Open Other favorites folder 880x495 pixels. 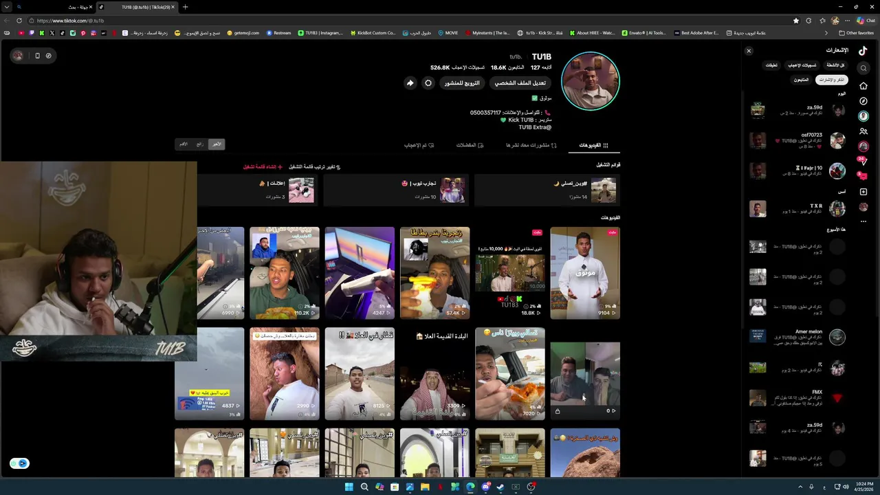(x=857, y=33)
